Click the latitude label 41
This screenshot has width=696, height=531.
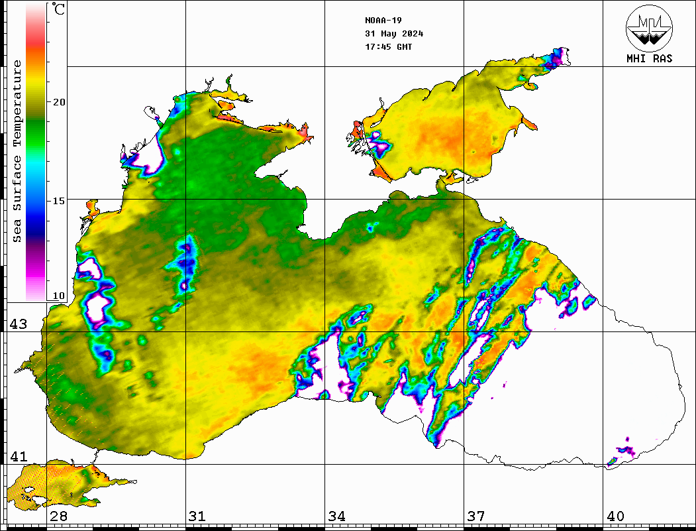tap(18, 457)
